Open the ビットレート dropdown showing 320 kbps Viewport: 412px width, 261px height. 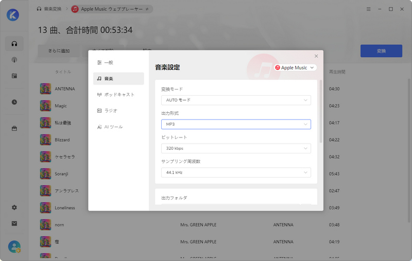tap(236, 148)
